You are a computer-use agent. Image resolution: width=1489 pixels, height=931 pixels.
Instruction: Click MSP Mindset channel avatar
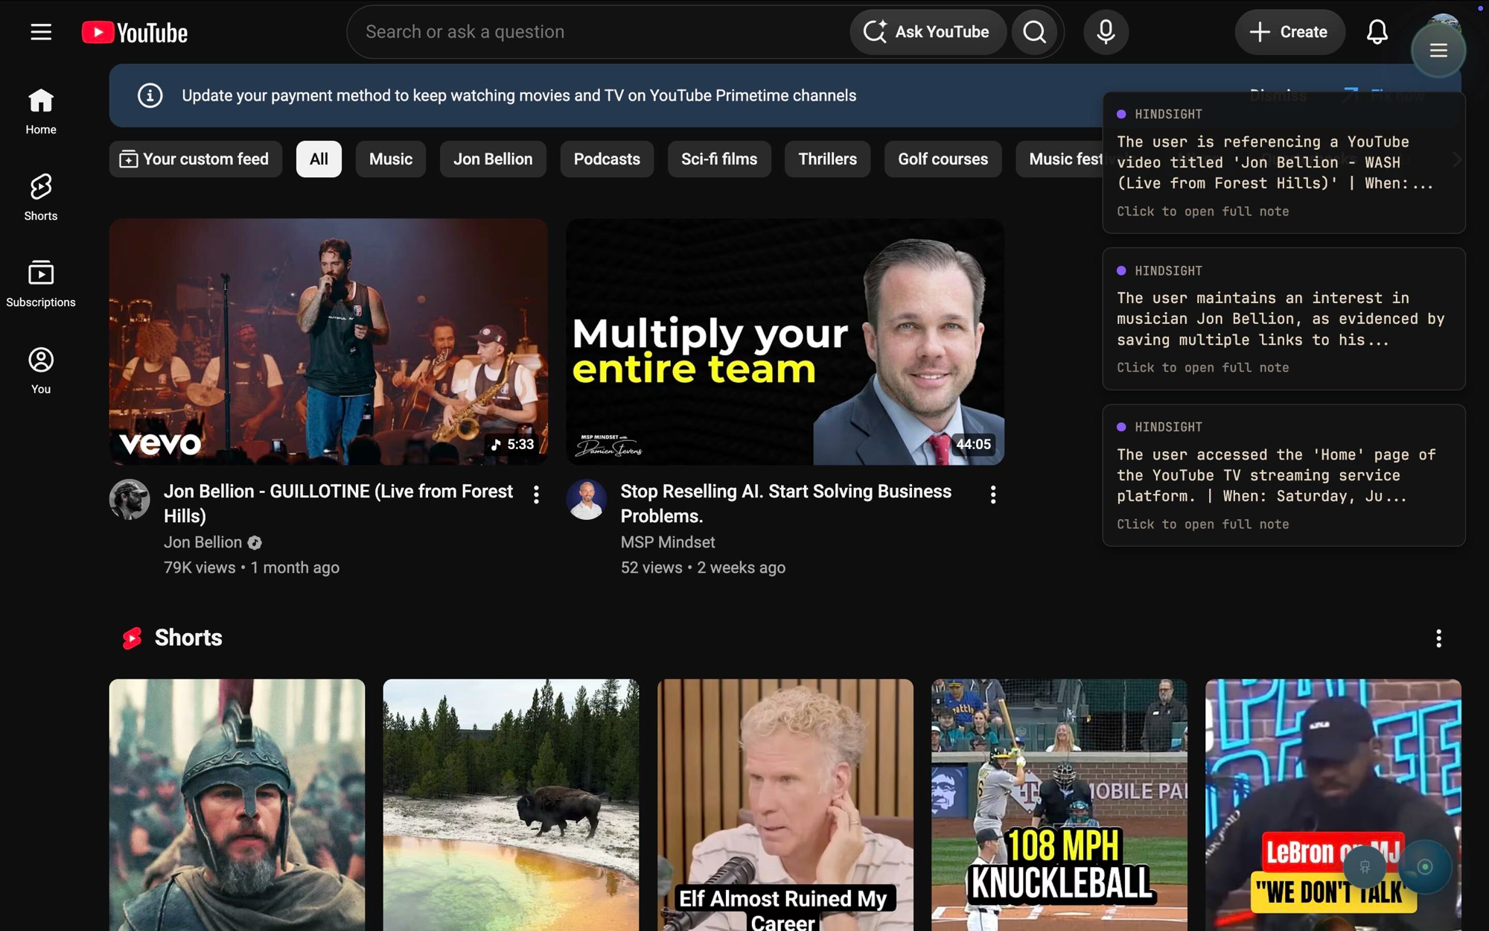coord(586,499)
